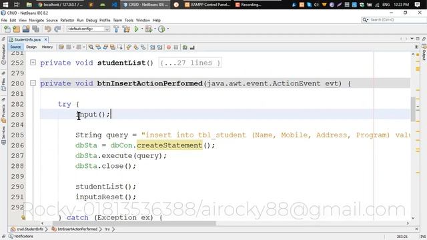Click the Profile Project toolbar icon
Screen dimensions: 427x240
[161, 29]
